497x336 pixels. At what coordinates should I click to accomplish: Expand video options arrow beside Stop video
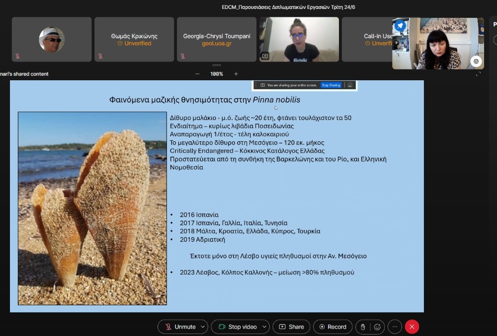tap(264, 327)
